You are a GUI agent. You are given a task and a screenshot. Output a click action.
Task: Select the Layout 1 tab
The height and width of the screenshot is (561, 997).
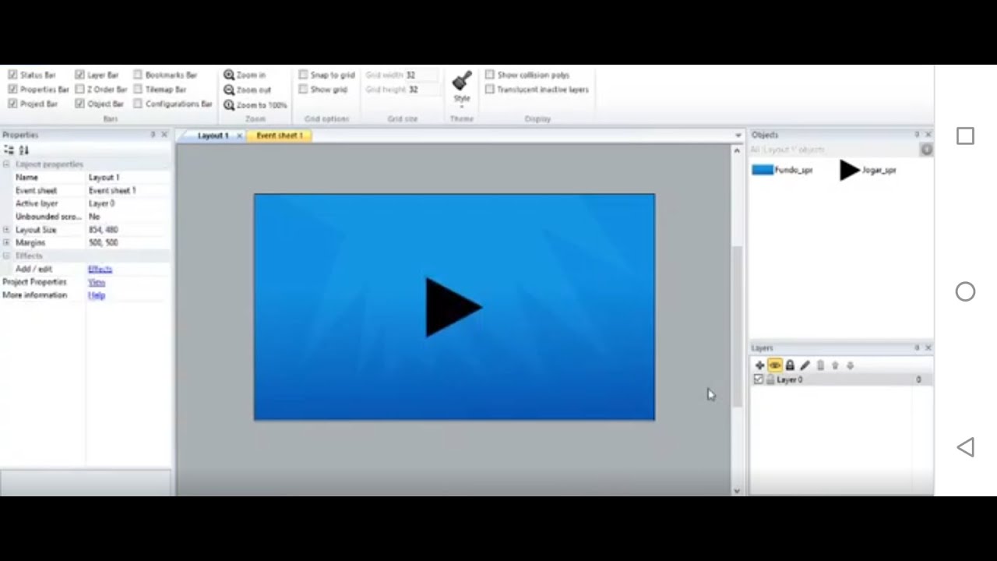213,136
